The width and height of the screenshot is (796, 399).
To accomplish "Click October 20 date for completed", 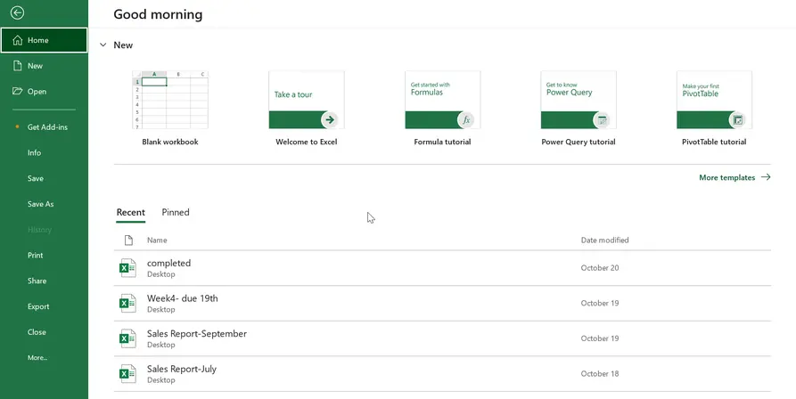I will (x=600, y=268).
